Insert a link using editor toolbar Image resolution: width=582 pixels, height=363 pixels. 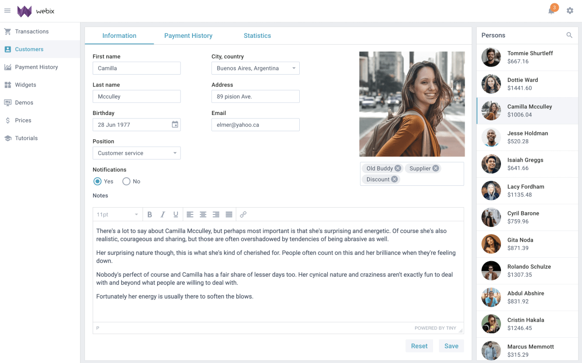click(243, 214)
